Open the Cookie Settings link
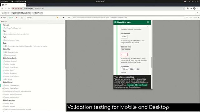The height and width of the screenshot is (112, 200). pyautogui.click(x=134, y=87)
